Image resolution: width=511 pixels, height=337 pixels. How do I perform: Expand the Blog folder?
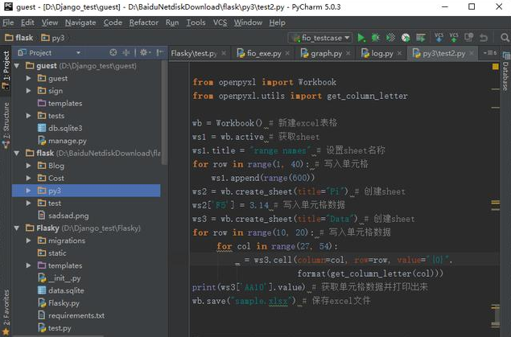[29, 166]
